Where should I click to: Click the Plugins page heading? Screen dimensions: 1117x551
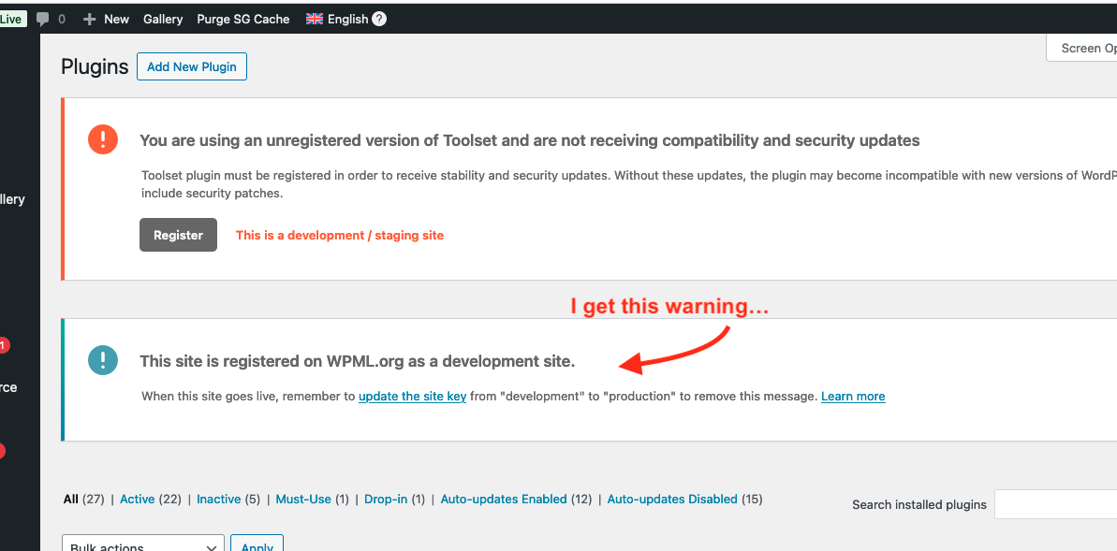[x=95, y=67]
